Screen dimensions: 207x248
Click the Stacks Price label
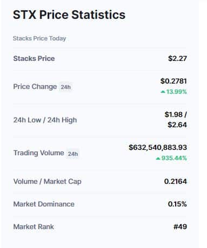coord(34,58)
